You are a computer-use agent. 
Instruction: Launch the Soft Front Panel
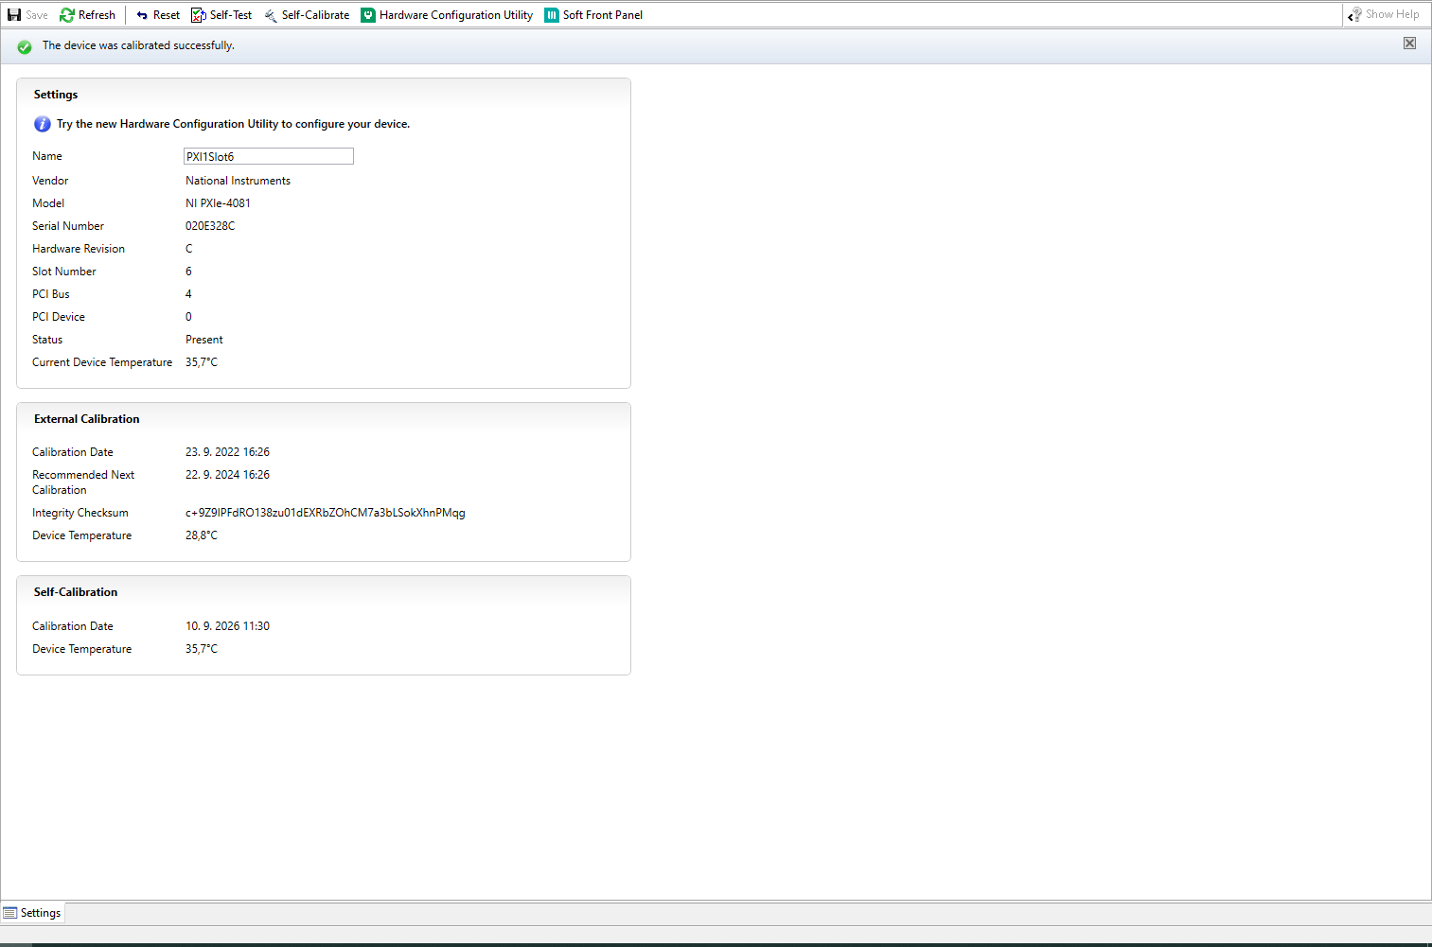point(593,15)
